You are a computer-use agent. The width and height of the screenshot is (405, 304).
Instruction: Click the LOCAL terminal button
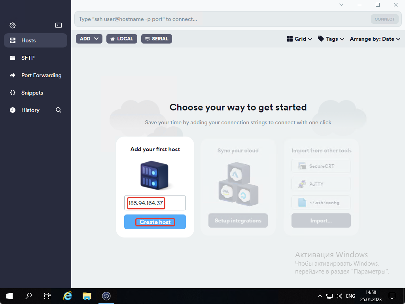coord(122,39)
